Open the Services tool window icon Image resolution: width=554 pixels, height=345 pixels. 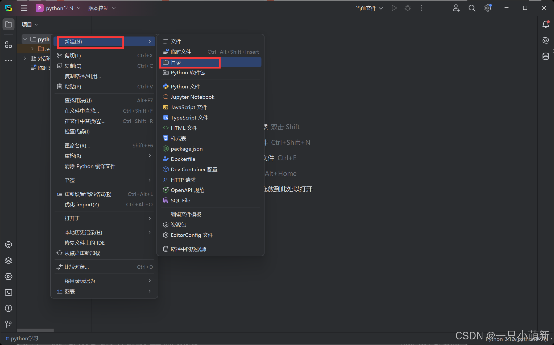9,276
